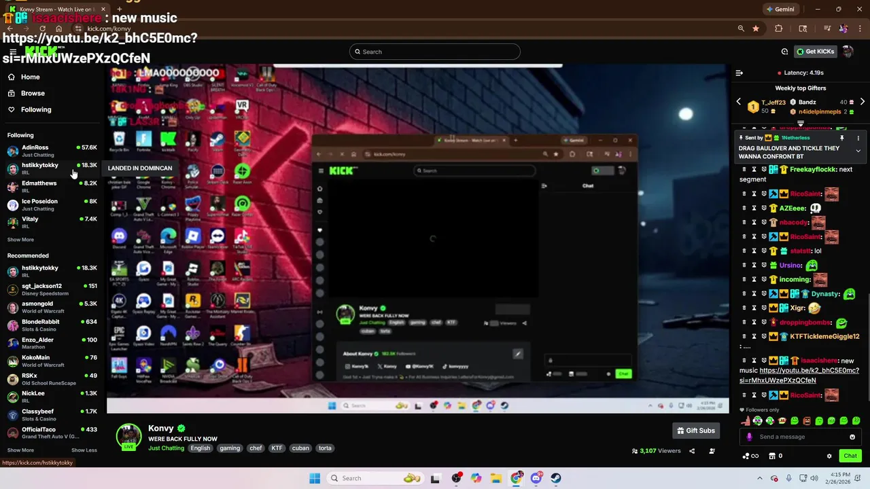Show previous weekly top gifters
This screenshot has width=870, height=489.
(x=739, y=102)
